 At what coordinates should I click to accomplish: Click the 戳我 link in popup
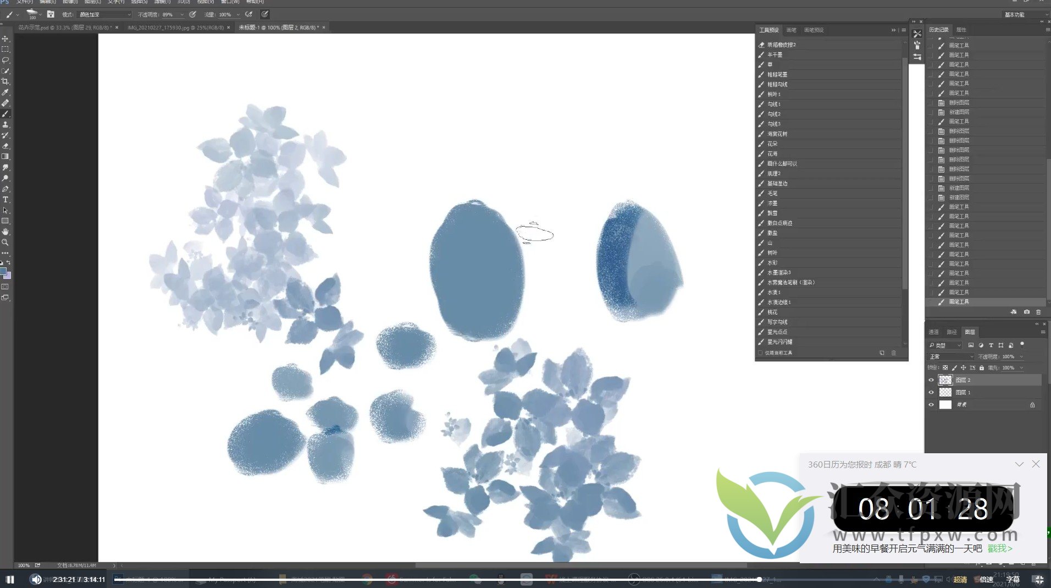pyautogui.click(x=999, y=548)
